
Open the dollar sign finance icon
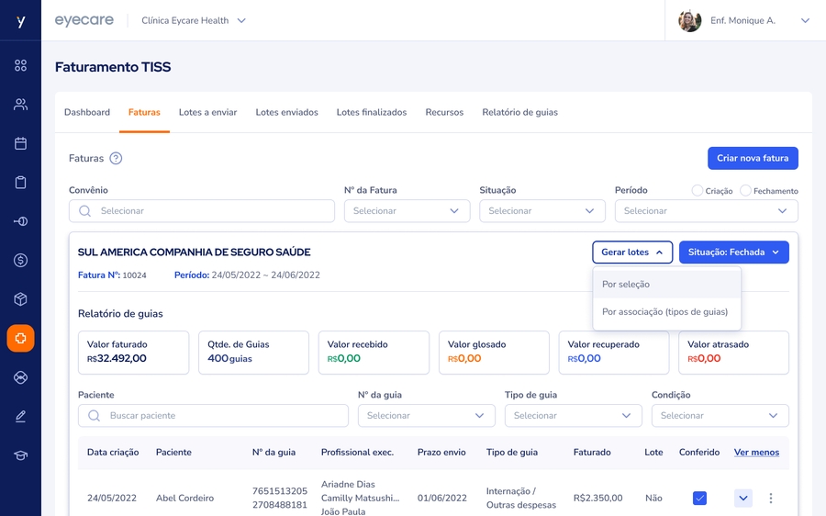[20, 261]
